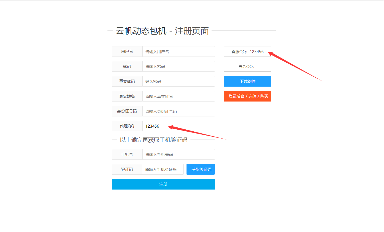The height and width of the screenshot is (232, 384).
Task: Click the 客服QQ: 123456 box
Action: (x=247, y=51)
